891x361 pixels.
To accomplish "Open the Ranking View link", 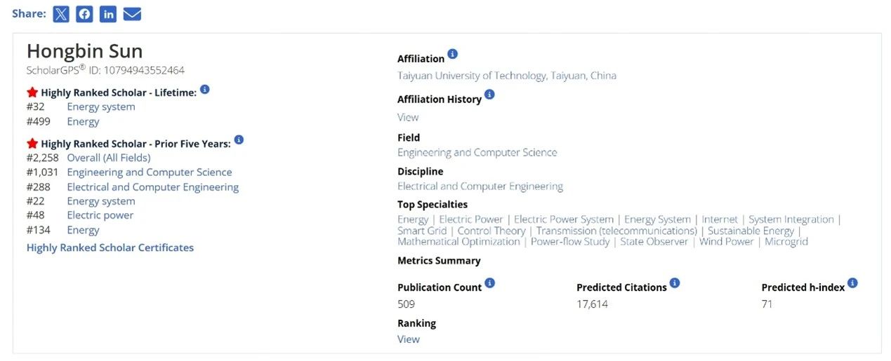I will point(408,339).
